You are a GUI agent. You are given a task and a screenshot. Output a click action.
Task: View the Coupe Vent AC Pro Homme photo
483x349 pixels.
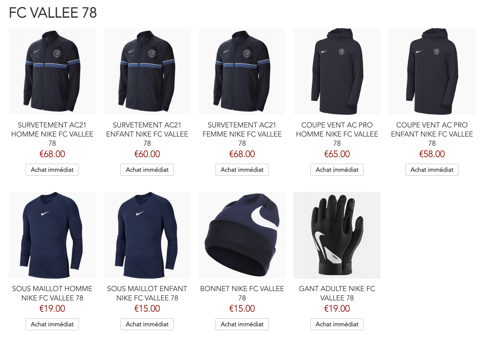click(337, 71)
